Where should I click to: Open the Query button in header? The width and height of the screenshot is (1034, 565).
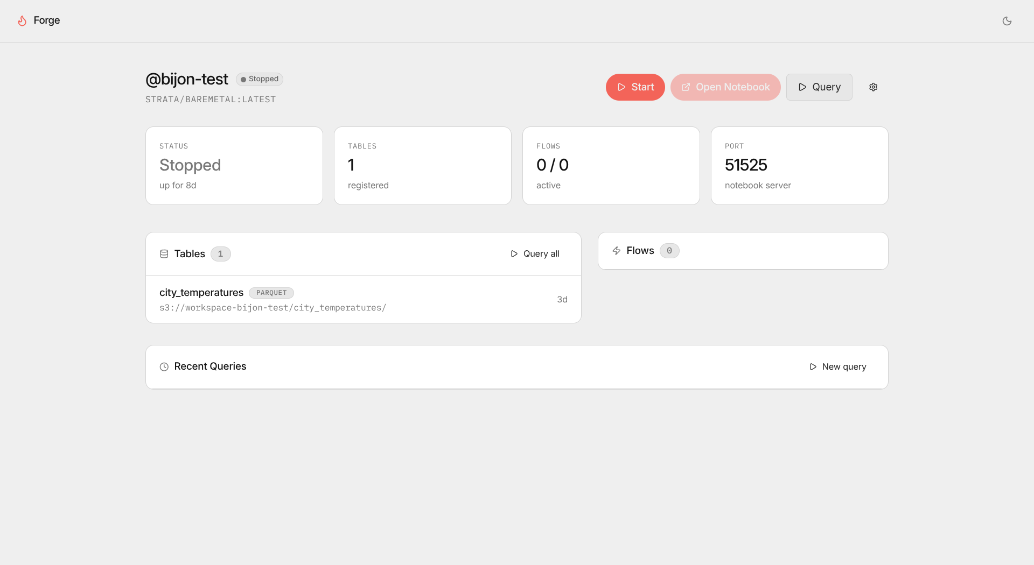tap(819, 87)
